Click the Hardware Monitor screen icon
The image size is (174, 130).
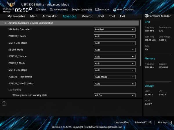(x=146, y=16)
